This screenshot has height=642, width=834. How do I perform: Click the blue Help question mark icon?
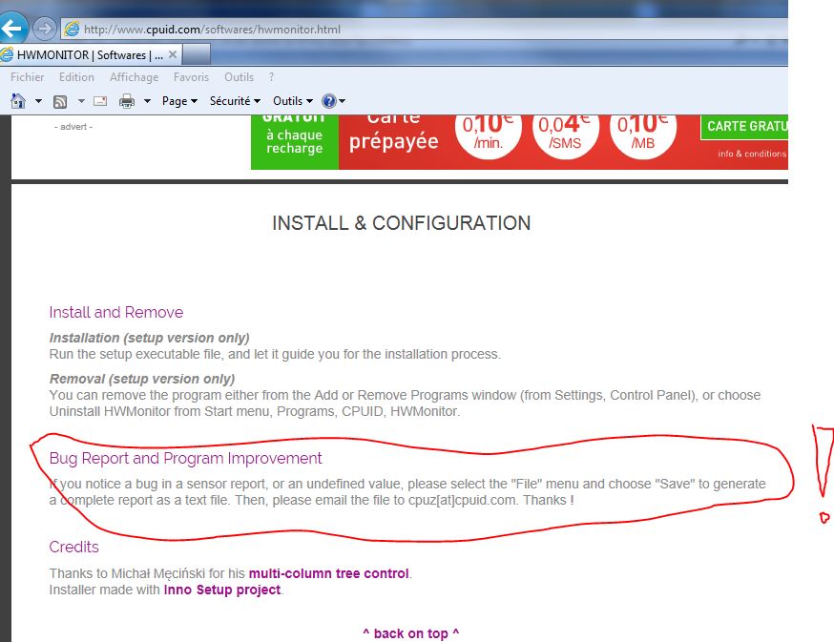click(329, 101)
